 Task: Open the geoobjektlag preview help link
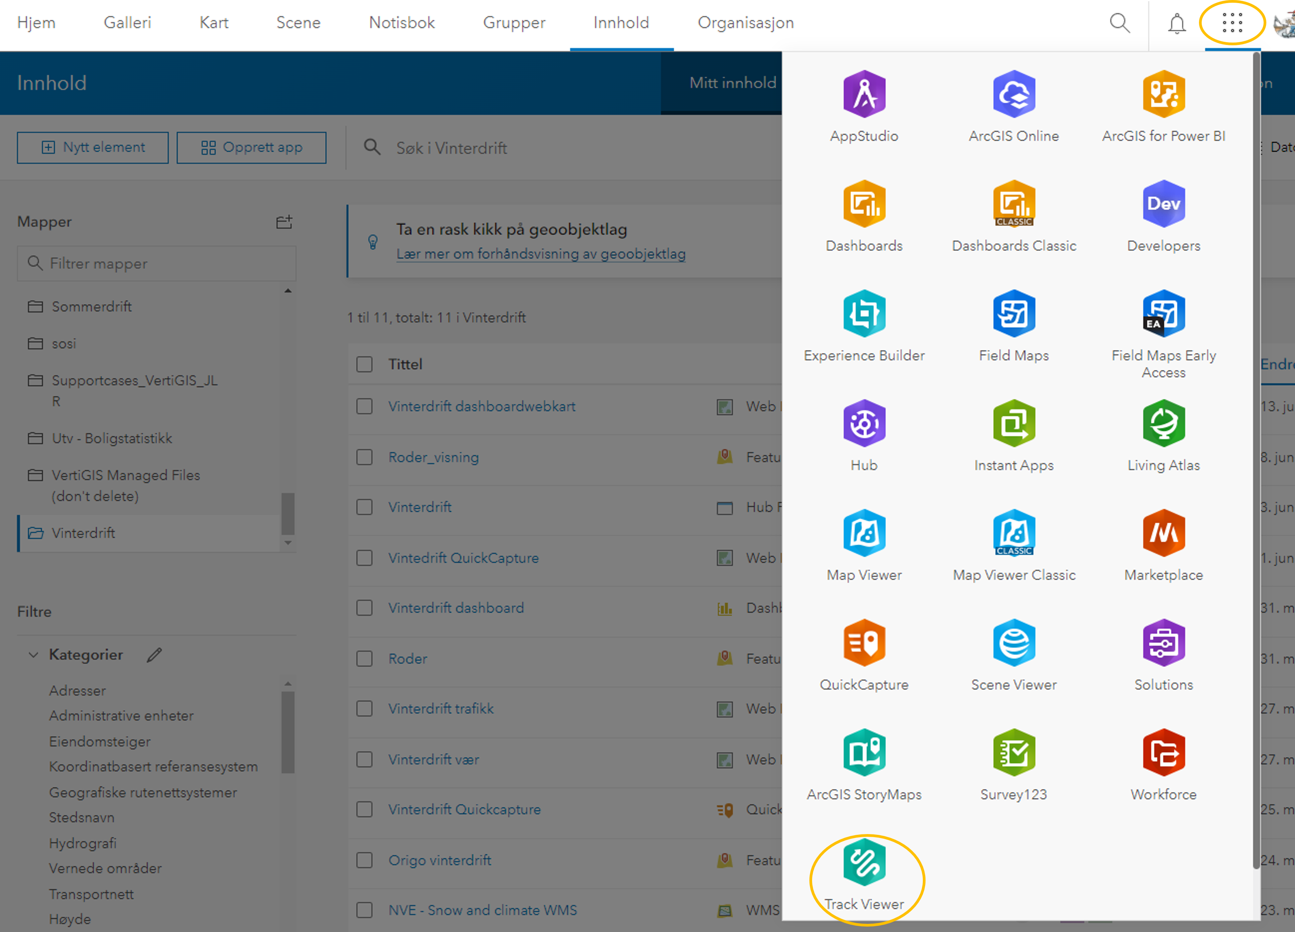click(x=541, y=254)
